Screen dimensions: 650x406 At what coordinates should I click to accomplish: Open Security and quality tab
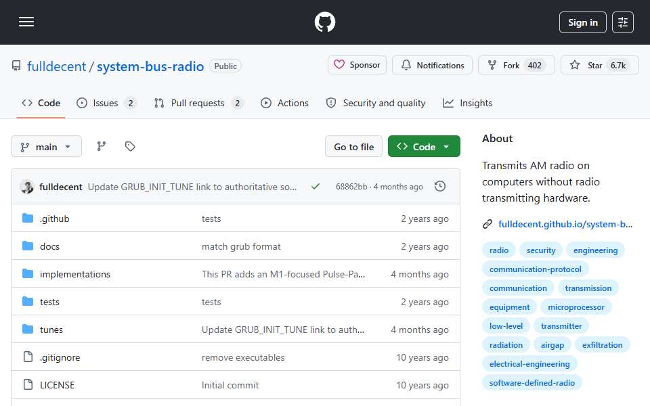376,103
